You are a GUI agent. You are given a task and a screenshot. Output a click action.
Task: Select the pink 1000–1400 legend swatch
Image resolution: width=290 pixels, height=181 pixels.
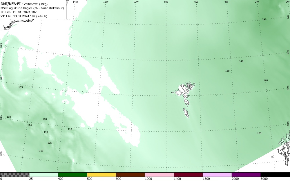click(159, 175)
